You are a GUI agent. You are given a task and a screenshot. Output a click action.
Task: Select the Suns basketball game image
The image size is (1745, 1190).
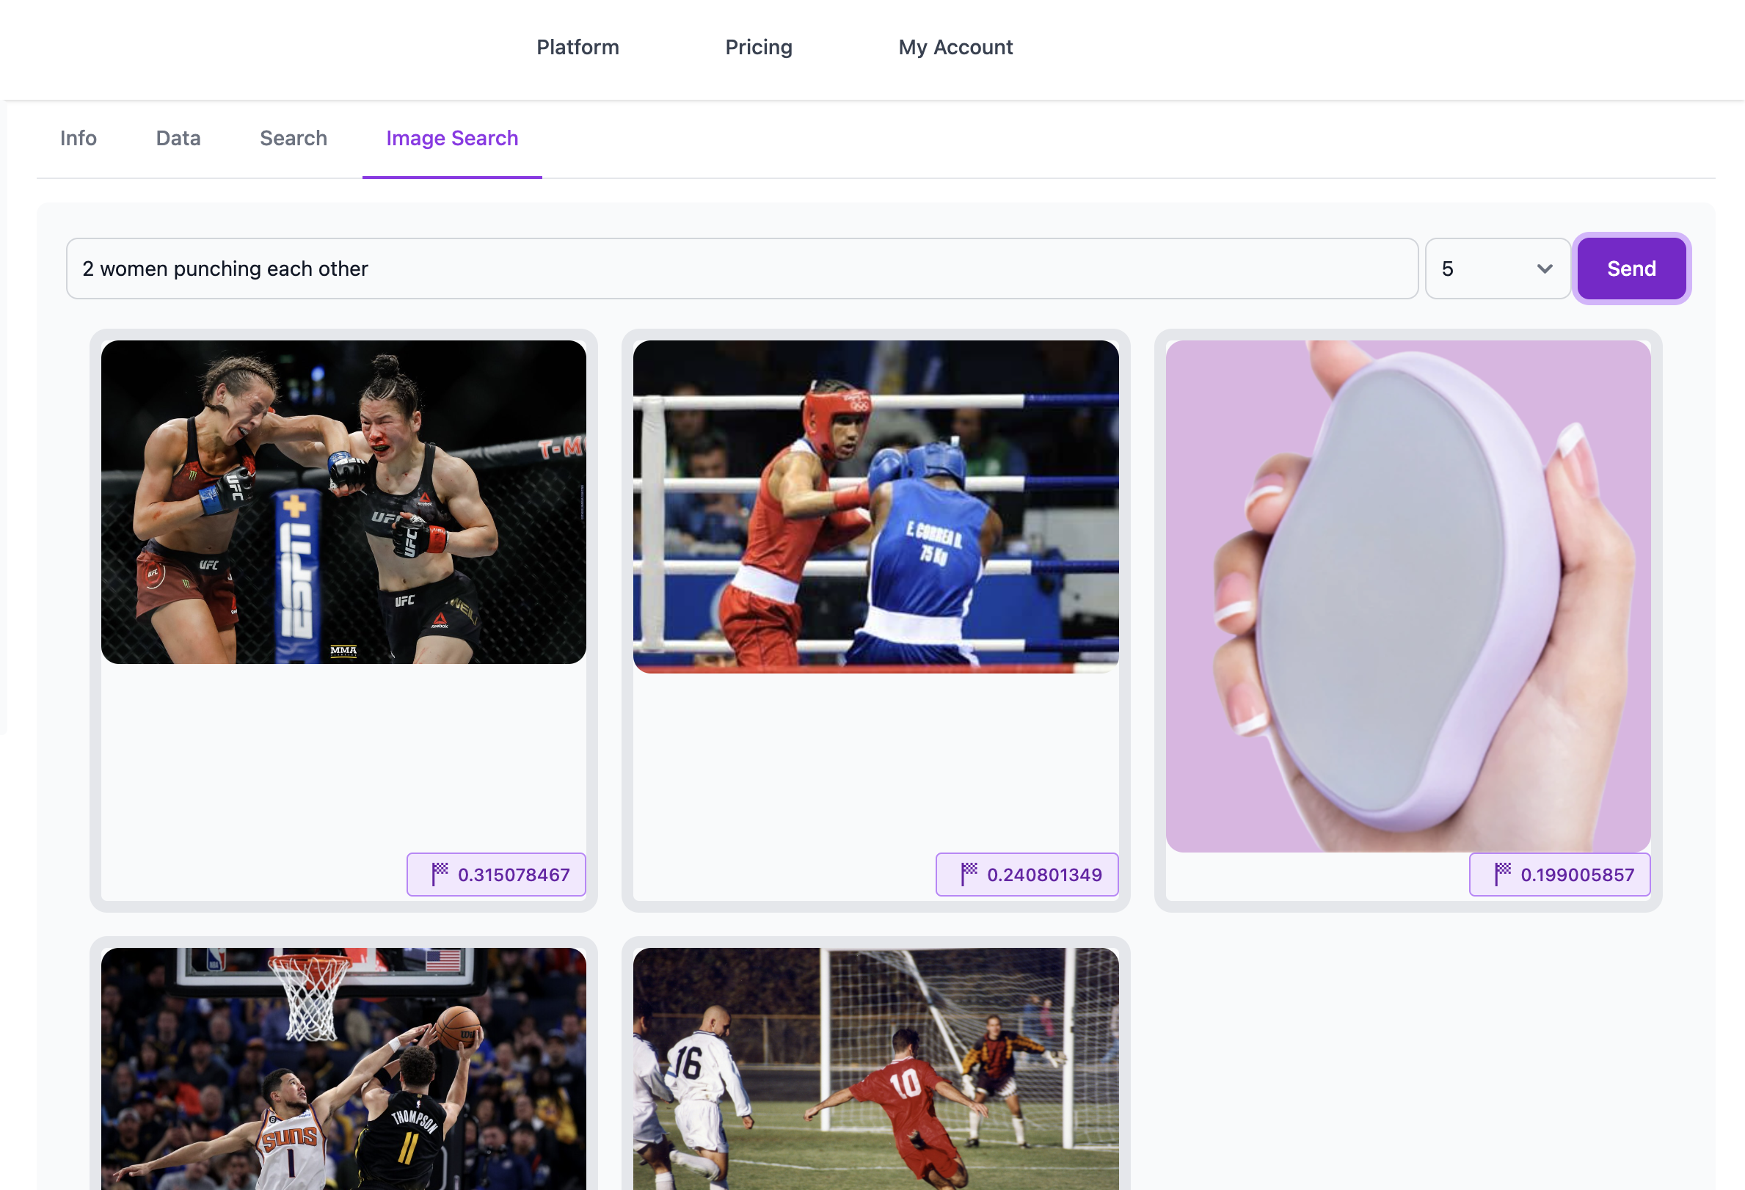[x=343, y=1067]
